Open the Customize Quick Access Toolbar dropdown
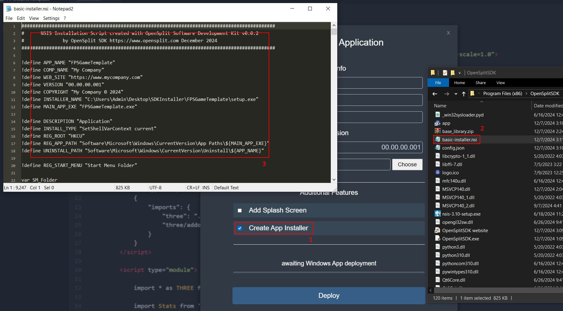This screenshot has width=563, height=311. click(x=459, y=73)
